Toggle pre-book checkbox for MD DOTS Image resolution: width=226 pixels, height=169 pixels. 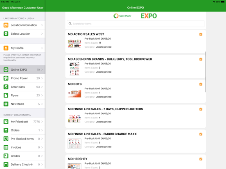[x=201, y=84]
